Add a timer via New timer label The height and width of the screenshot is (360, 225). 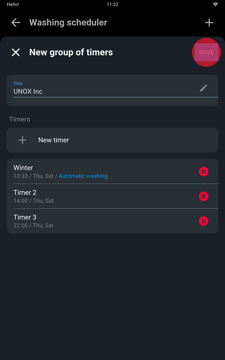point(54,140)
